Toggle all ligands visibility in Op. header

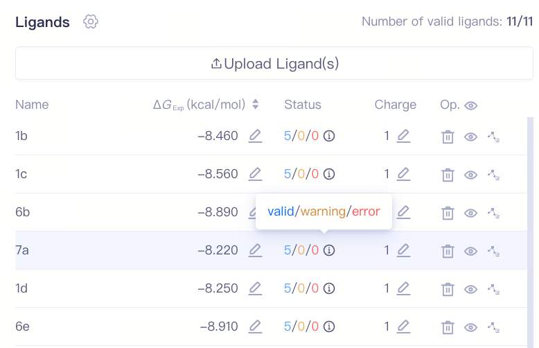[x=471, y=105]
